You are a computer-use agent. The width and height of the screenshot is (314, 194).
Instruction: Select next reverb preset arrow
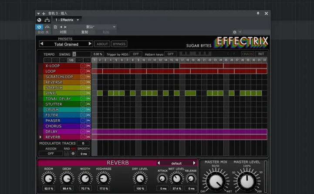click(x=194, y=163)
